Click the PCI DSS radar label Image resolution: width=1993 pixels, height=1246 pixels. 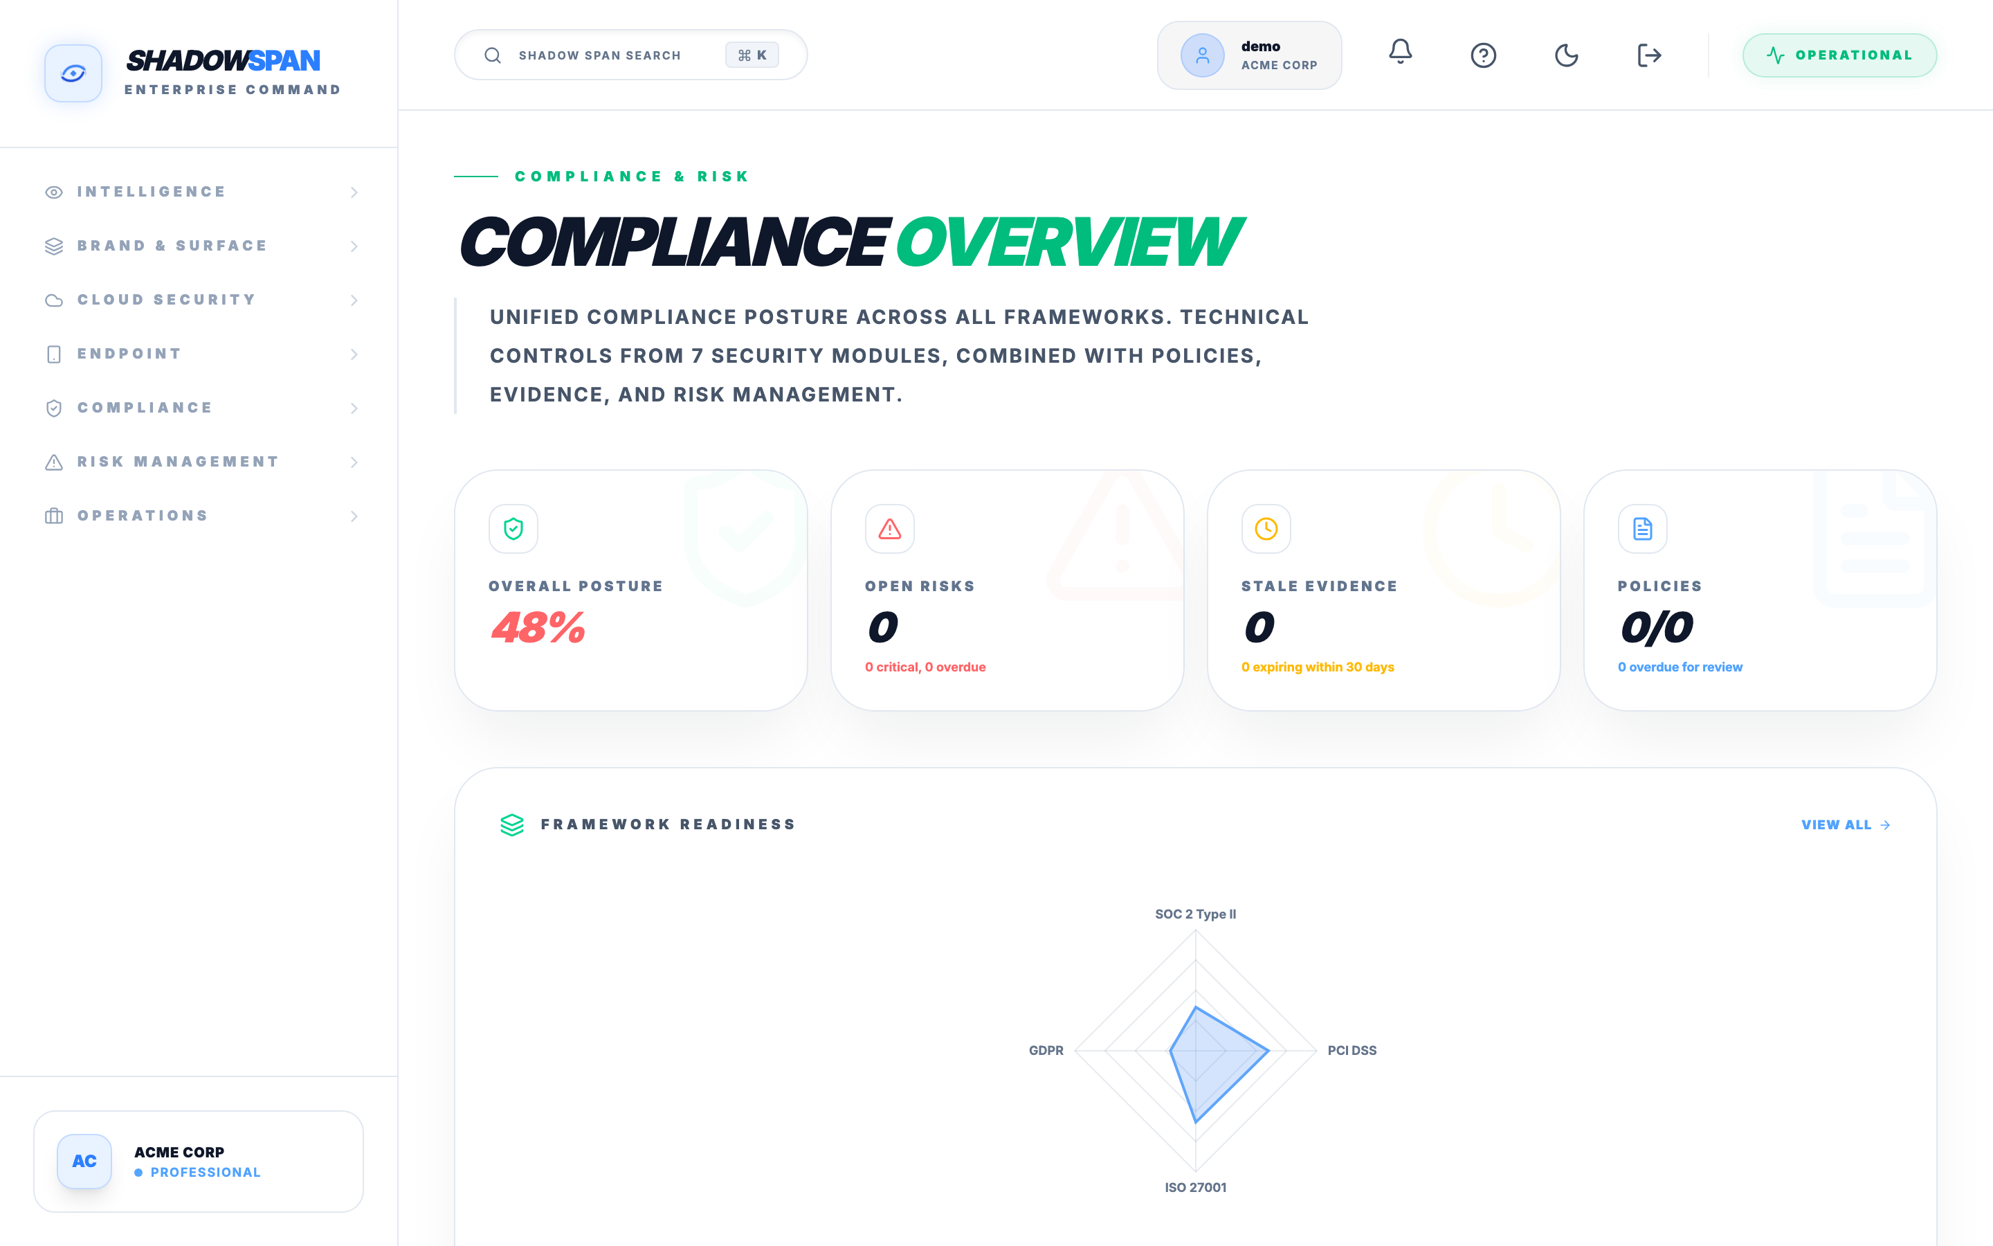point(1352,1050)
